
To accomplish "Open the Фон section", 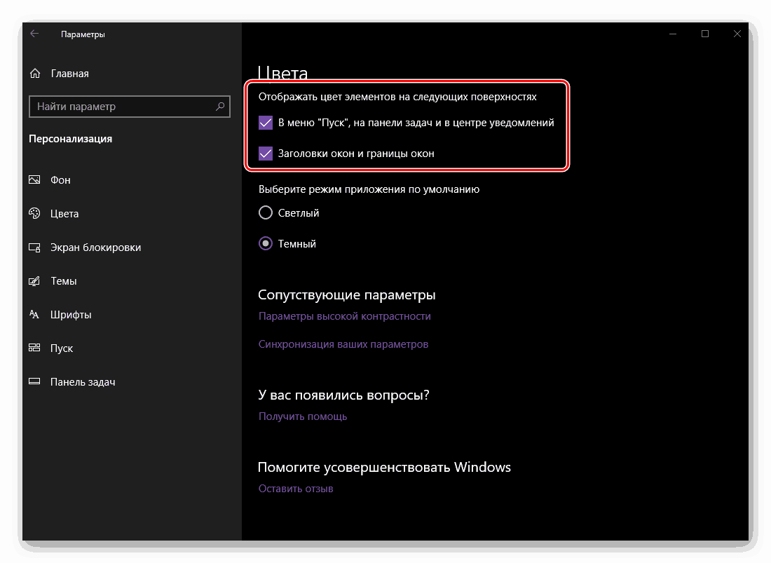I will pyautogui.click(x=60, y=180).
